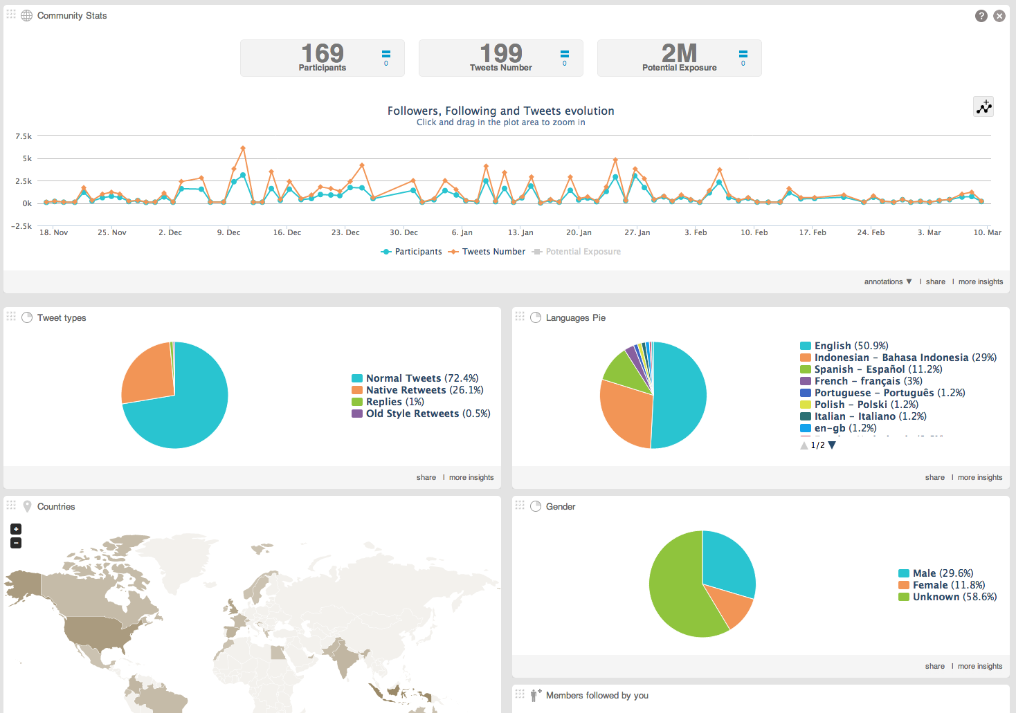Toggle Indonesian language legend entry
The width and height of the screenshot is (1016, 713).
[x=898, y=358]
